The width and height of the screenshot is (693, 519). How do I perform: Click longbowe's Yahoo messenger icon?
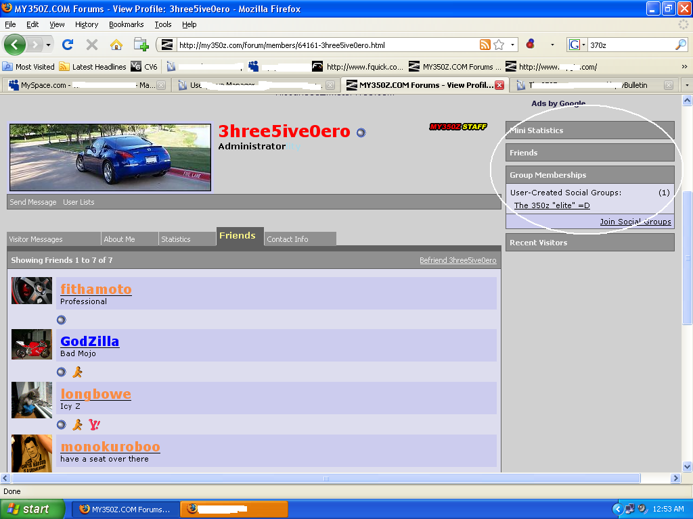click(94, 424)
